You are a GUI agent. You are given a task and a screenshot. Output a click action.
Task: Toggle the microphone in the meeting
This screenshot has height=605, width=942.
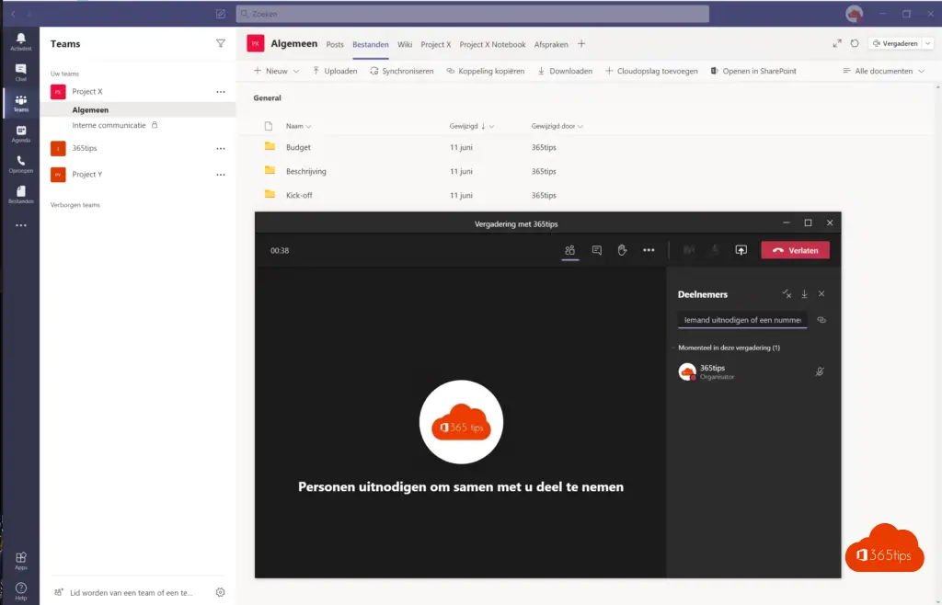pyautogui.click(x=714, y=250)
